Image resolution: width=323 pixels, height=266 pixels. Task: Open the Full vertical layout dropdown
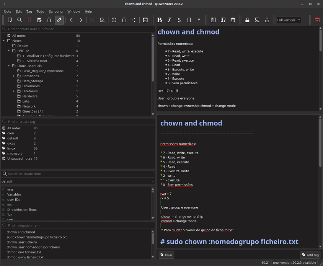point(289,20)
